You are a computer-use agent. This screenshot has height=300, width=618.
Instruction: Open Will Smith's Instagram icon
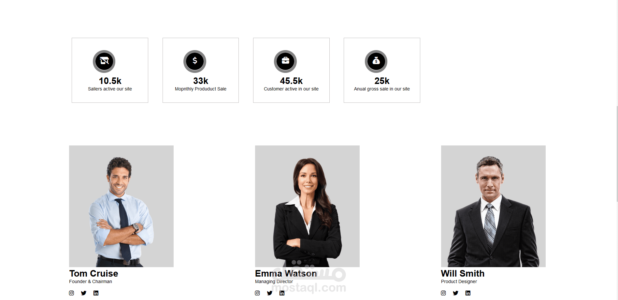click(443, 293)
